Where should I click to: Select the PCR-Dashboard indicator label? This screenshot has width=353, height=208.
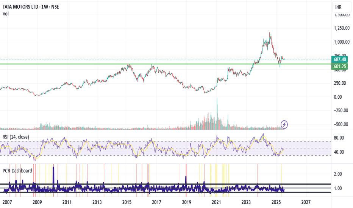click(x=17, y=171)
